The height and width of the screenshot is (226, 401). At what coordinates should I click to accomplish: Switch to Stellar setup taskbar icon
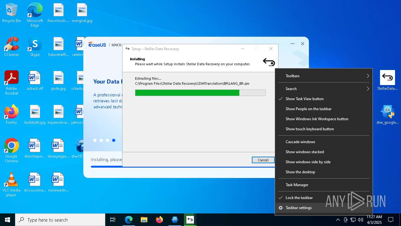coord(190,220)
